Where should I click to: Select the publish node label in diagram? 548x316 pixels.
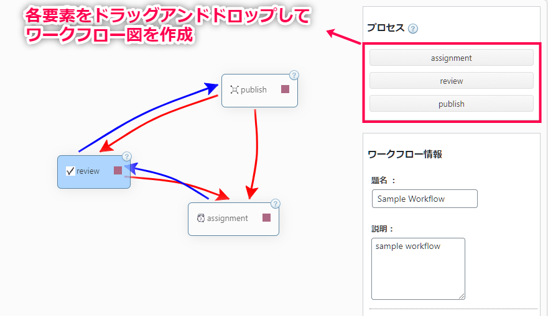point(254,89)
